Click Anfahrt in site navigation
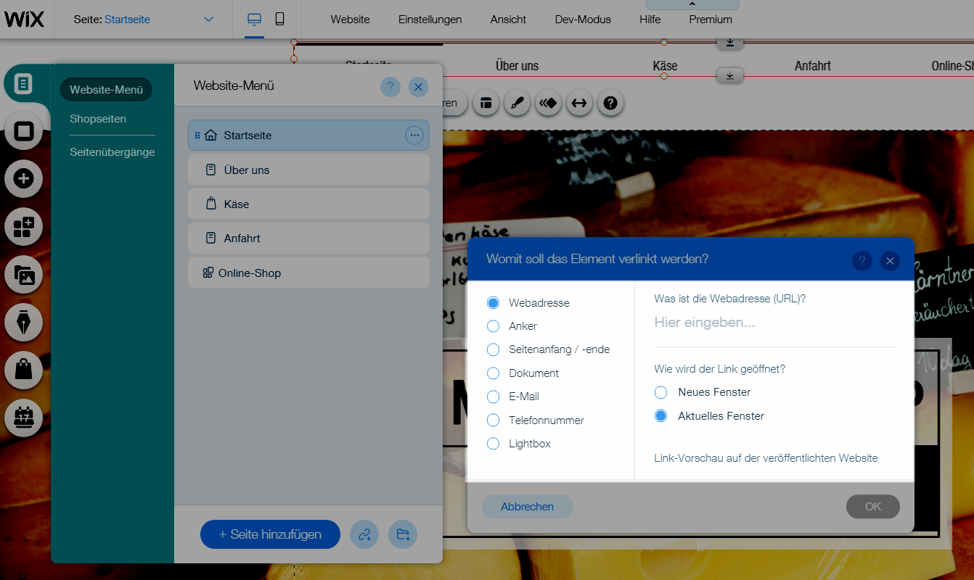The height and width of the screenshot is (580, 974). pyautogui.click(x=813, y=66)
